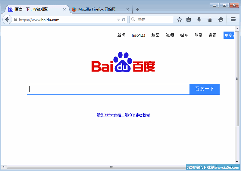Click the Firefox logo icon on the second tab

coord(74,9)
